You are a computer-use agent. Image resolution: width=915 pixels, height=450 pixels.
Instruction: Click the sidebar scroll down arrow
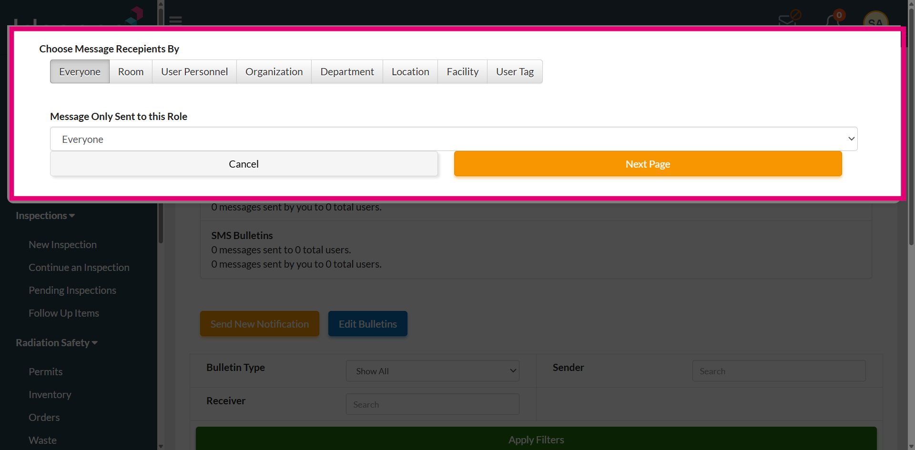point(161,446)
